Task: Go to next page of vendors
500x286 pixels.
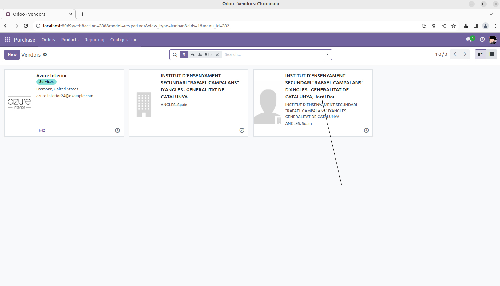Action: 465,54
